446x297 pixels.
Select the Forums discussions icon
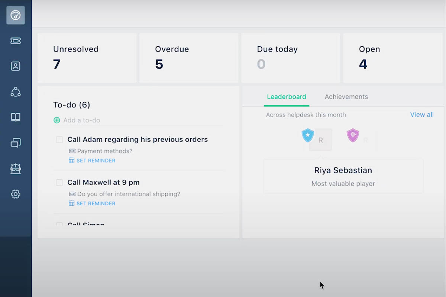(15, 143)
